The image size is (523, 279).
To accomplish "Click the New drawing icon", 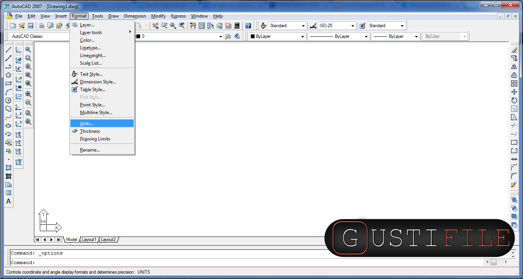I will (13, 26).
